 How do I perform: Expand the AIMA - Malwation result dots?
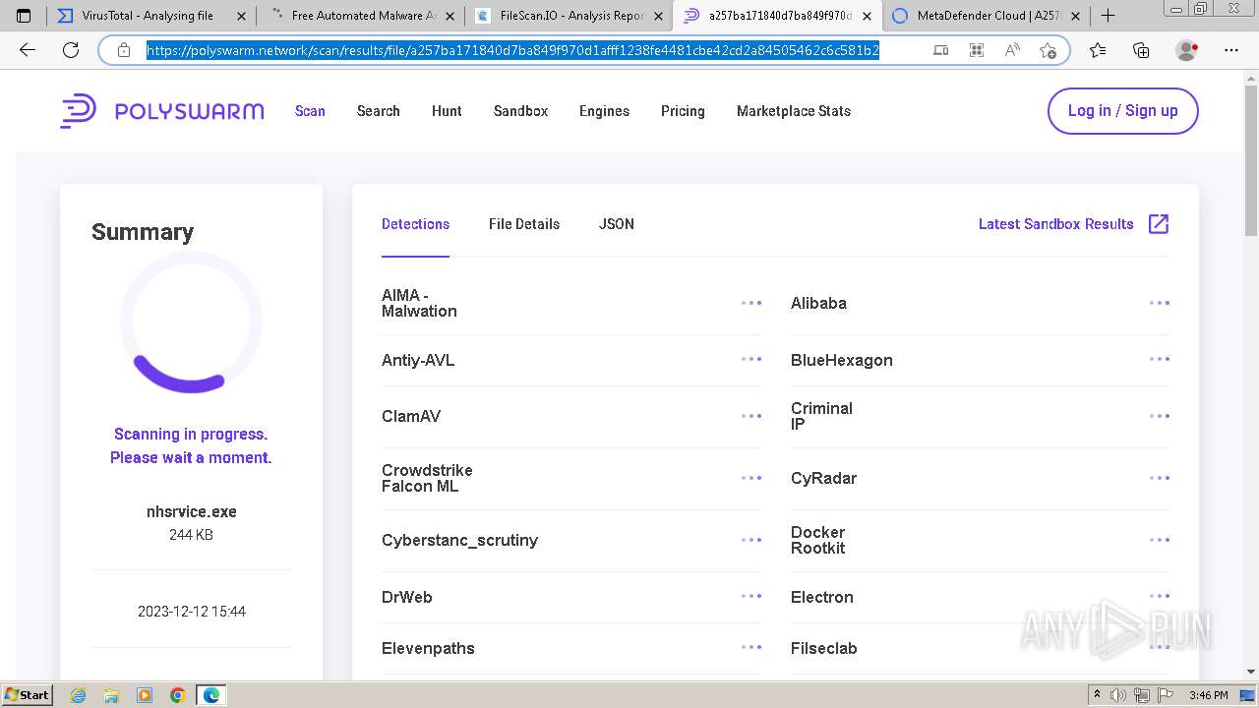pyautogui.click(x=751, y=303)
